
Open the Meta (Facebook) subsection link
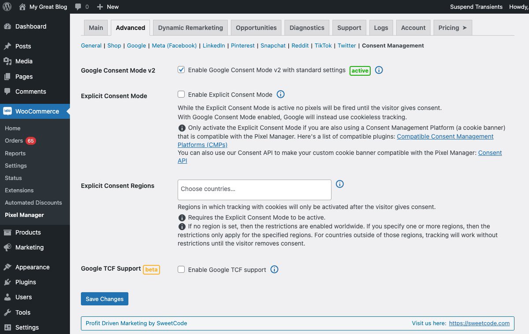[174, 45]
